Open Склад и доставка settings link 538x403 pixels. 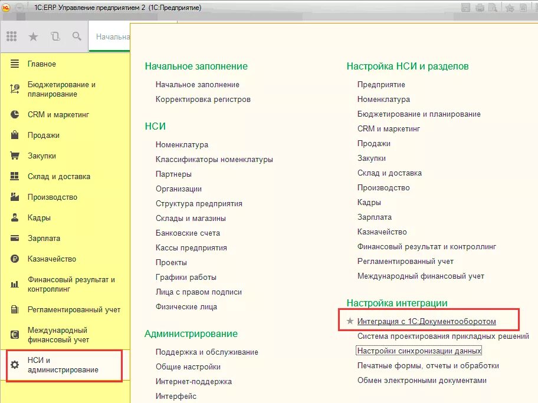pos(389,173)
